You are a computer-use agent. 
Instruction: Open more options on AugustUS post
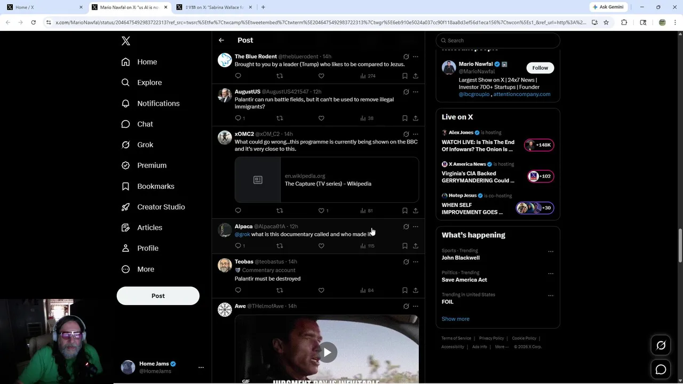416,92
